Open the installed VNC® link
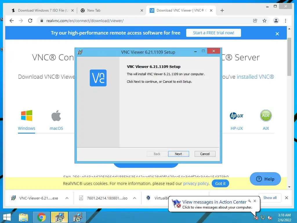Screen dimensions: 297x223 pos(255,77)
